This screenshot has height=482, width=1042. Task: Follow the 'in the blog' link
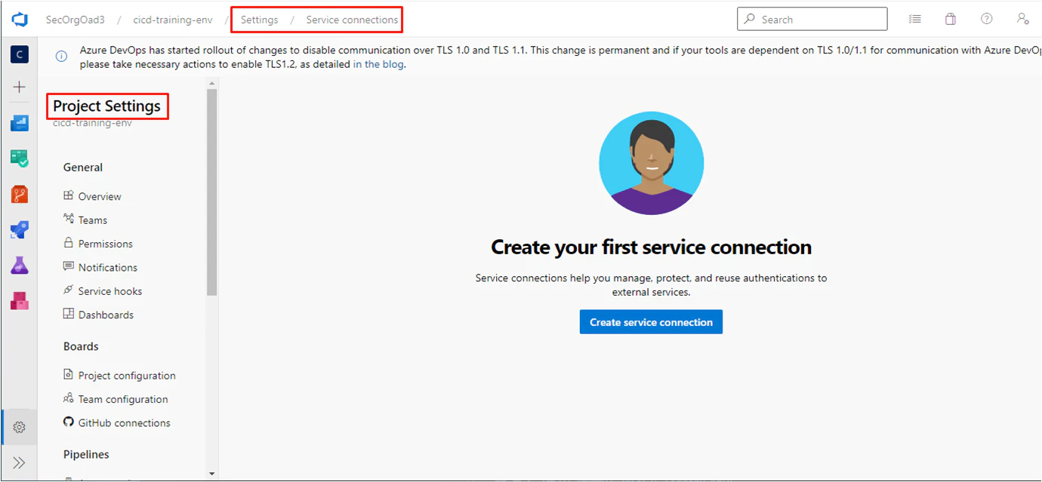point(379,65)
